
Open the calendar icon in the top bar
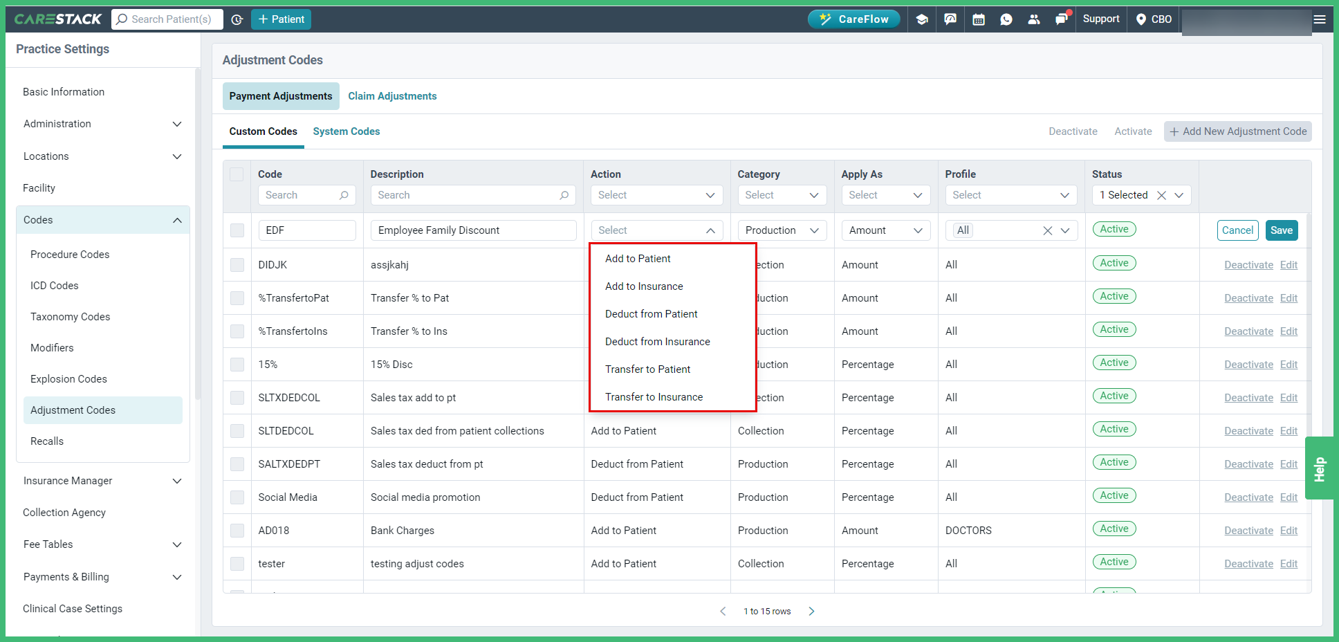coord(979,19)
